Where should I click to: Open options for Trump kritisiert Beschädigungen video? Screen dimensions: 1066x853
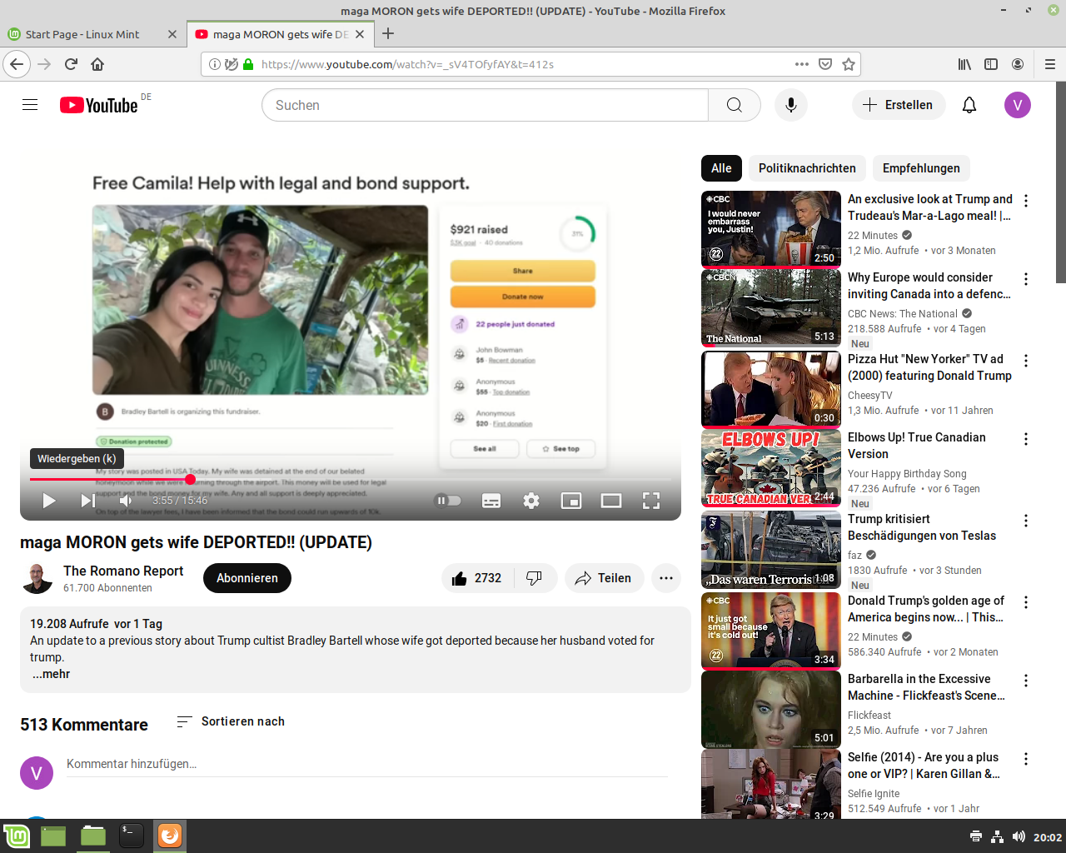point(1026,521)
